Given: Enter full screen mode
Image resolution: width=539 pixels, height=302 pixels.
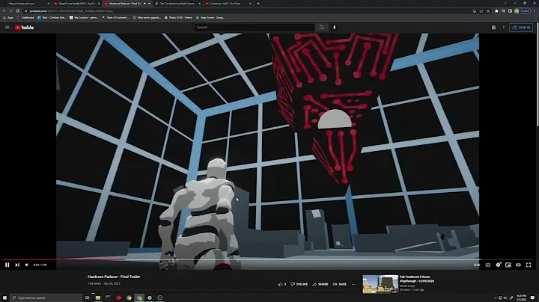Looking at the screenshot, I should 529,265.
